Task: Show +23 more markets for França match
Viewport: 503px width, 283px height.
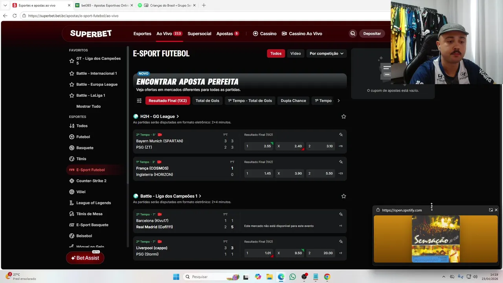Action: click(341, 173)
